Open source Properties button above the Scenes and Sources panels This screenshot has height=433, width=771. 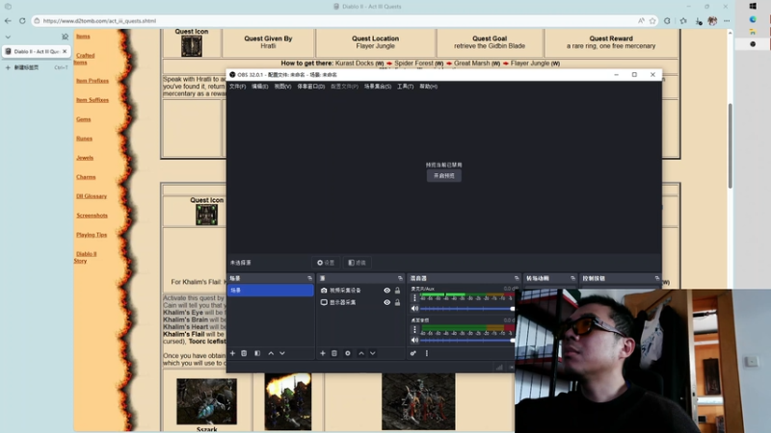[x=326, y=263]
